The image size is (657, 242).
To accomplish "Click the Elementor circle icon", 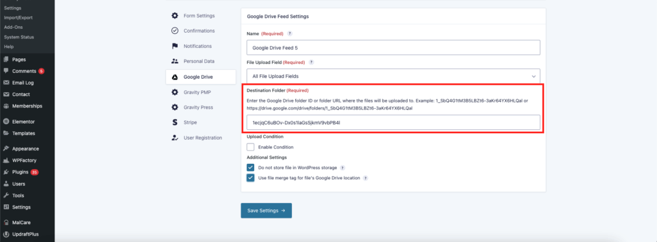I will point(6,122).
